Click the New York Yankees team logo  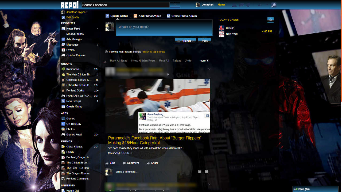(x=221, y=34)
